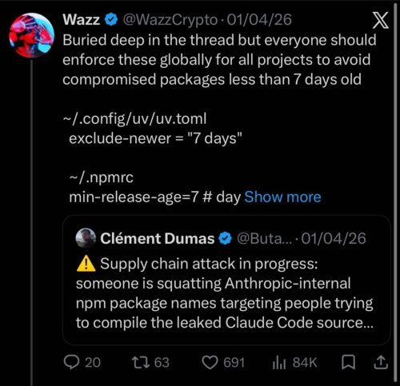Click Wazz's blue verified badge
Screen dimensions: 400x386
click(x=110, y=20)
